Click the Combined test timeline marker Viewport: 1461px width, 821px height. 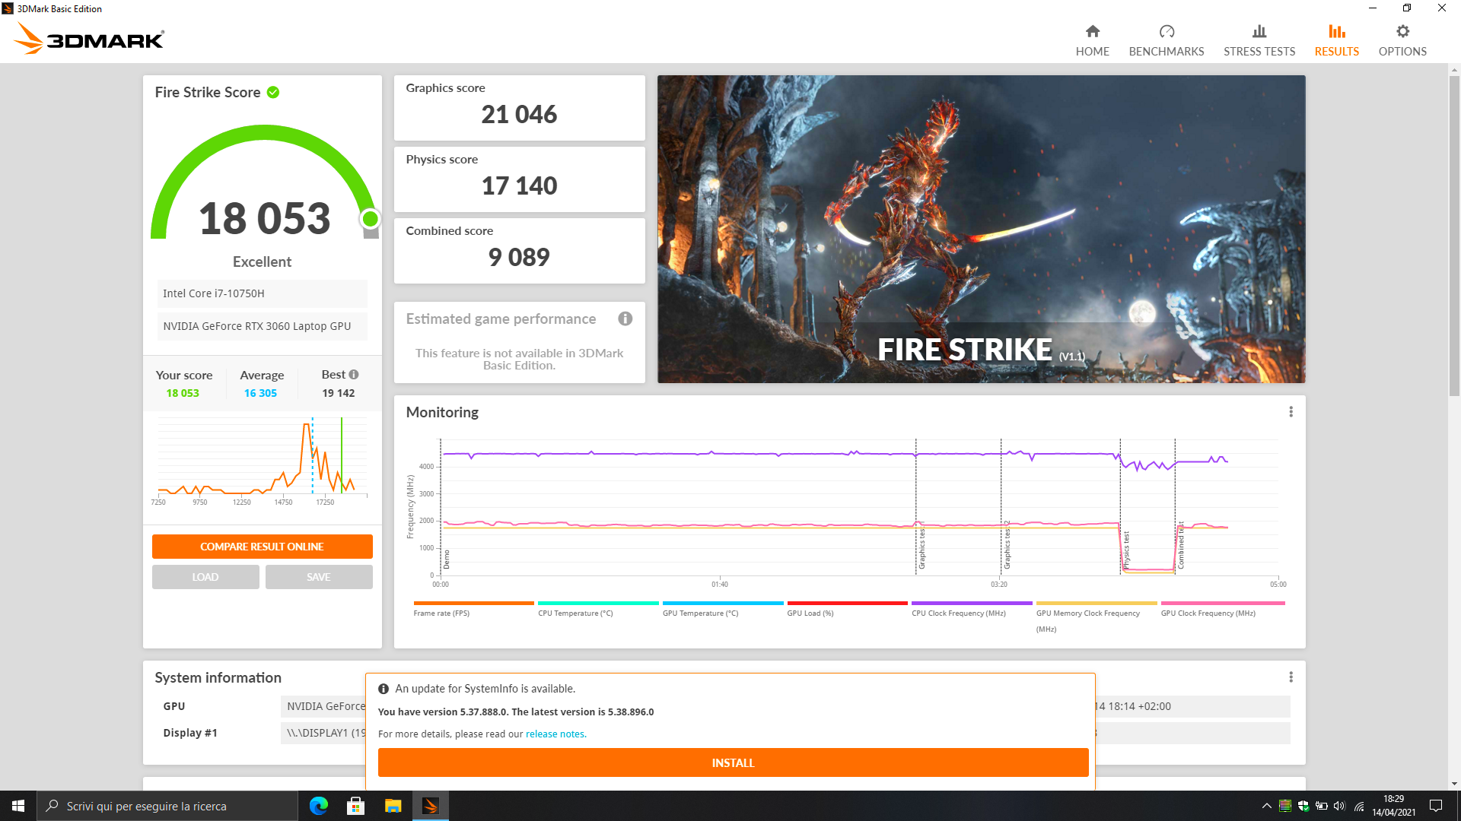click(1180, 546)
